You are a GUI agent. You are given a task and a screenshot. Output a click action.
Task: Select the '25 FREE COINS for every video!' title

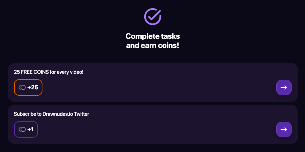[48, 72]
